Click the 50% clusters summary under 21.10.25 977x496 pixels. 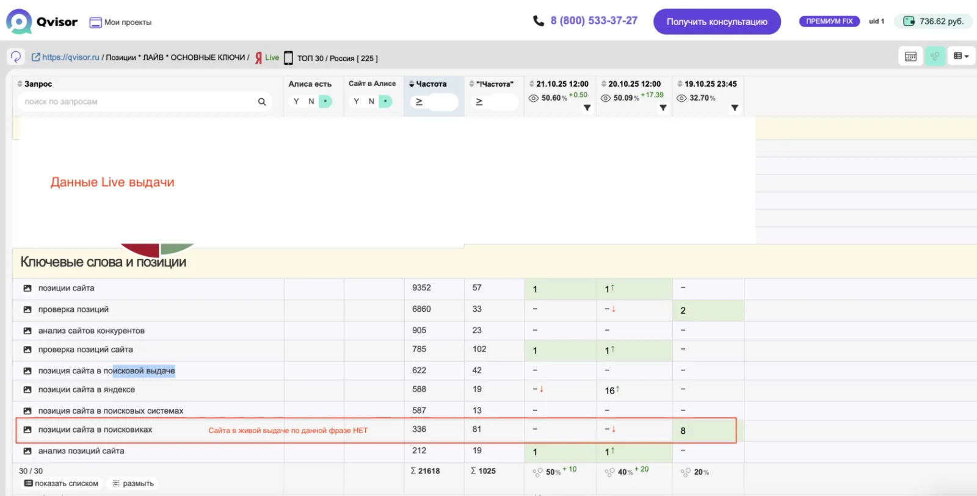(554, 472)
